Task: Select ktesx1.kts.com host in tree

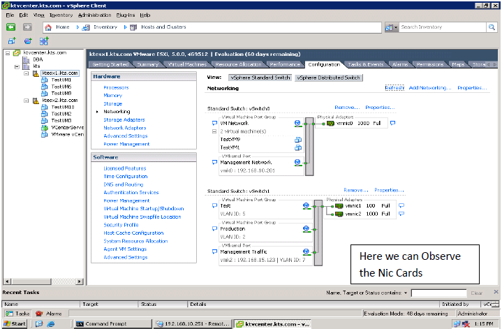Action: pyautogui.click(x=60, y=73)
